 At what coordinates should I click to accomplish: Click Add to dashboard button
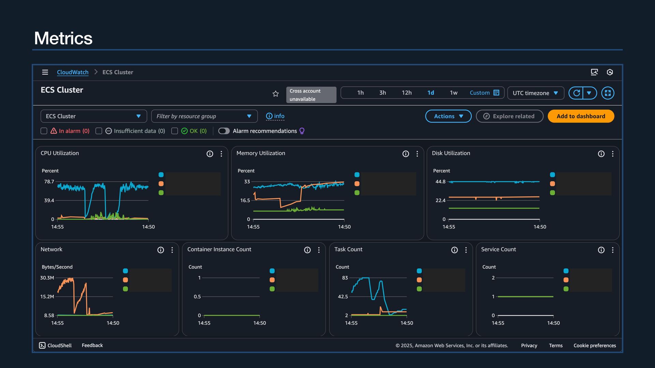581,116
